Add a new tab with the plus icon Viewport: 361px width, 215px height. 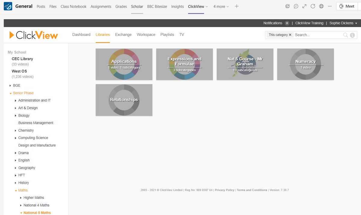pyautogui.click(x=237, y=6)
